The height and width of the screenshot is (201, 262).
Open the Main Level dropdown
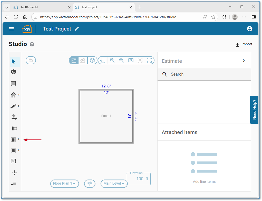click(114, 184)
